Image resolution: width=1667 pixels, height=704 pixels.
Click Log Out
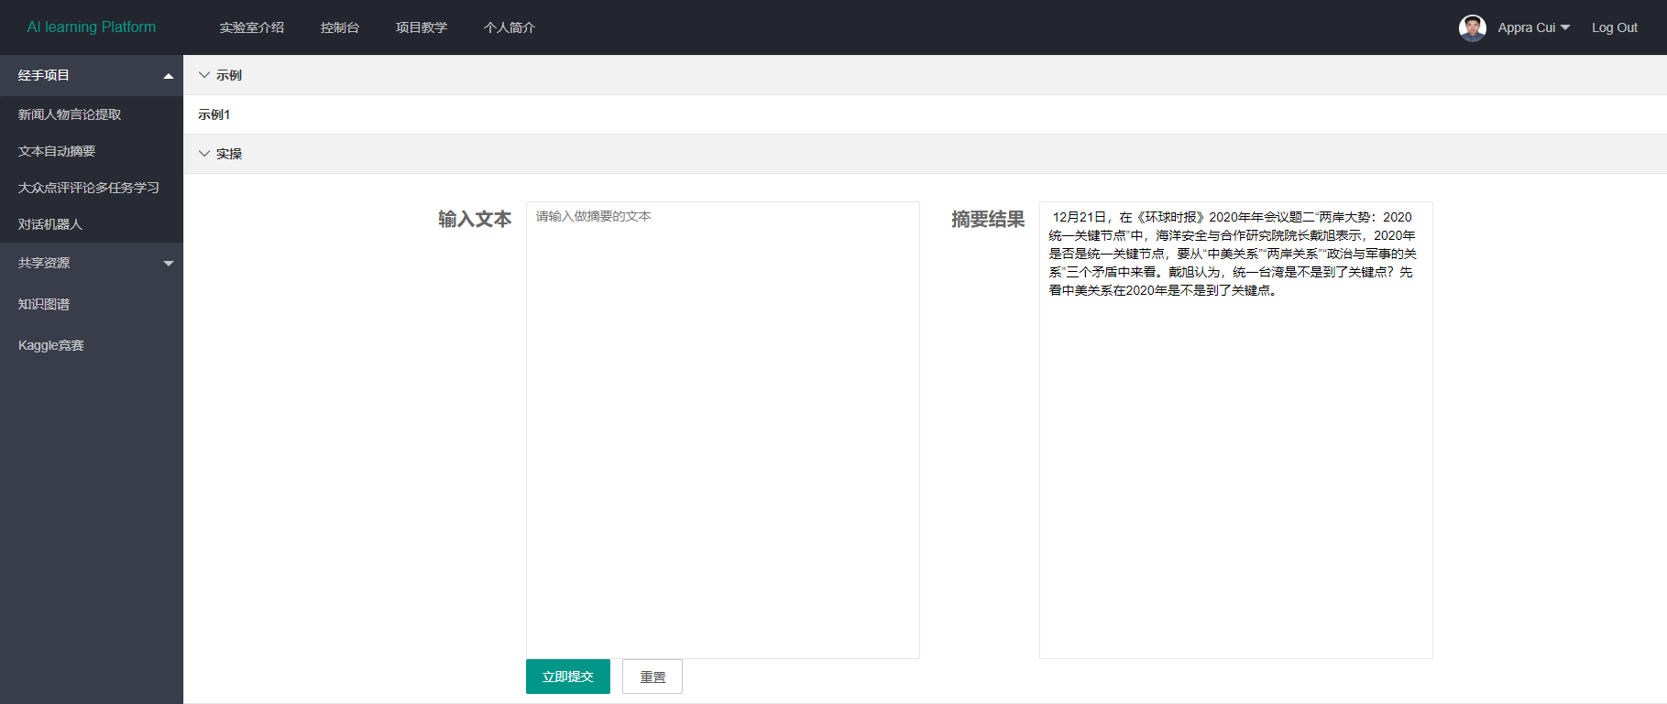pyautogui.click(x=1614, y=27)
